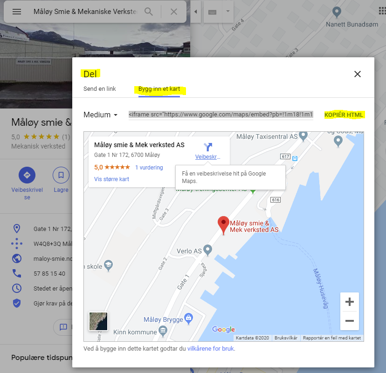This screenshot has height=373, width=386.
Task: Click the 616 road shield label
Action: pyautogui.click(x=276, y=200)
